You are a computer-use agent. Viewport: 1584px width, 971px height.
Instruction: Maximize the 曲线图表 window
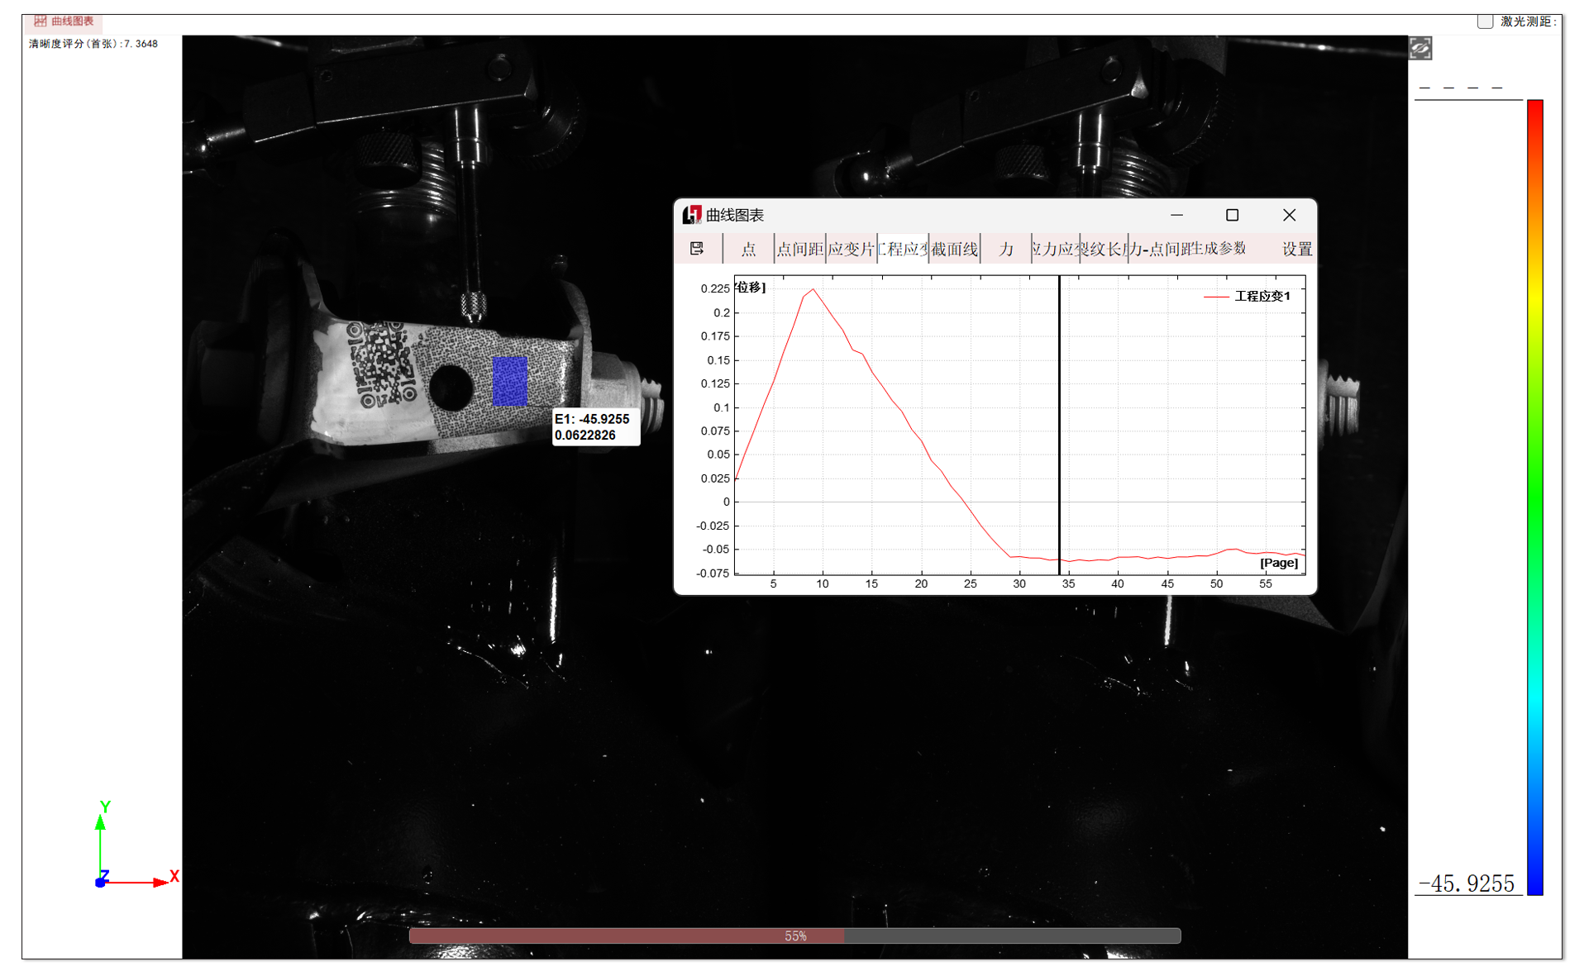coord(1232,215)
